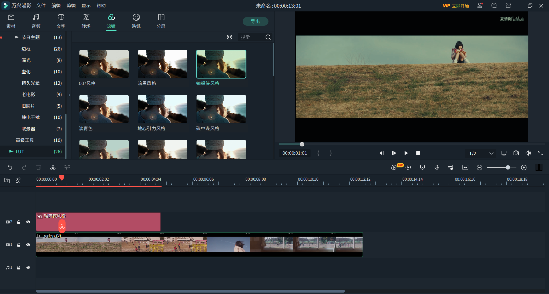The image size is (549, 294).
Task: Click the delete trash icon
Action: click(x=39, y=168)
